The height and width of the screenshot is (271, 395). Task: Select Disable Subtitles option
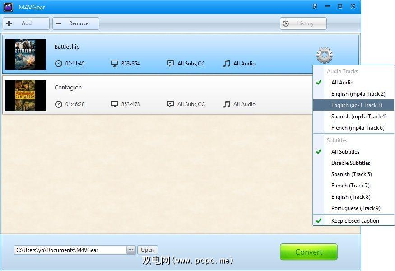coord(353,163)
